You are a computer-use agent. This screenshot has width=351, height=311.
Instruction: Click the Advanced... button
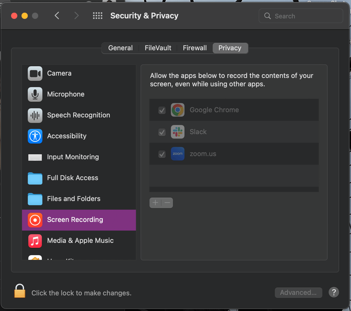pos(298,292)
